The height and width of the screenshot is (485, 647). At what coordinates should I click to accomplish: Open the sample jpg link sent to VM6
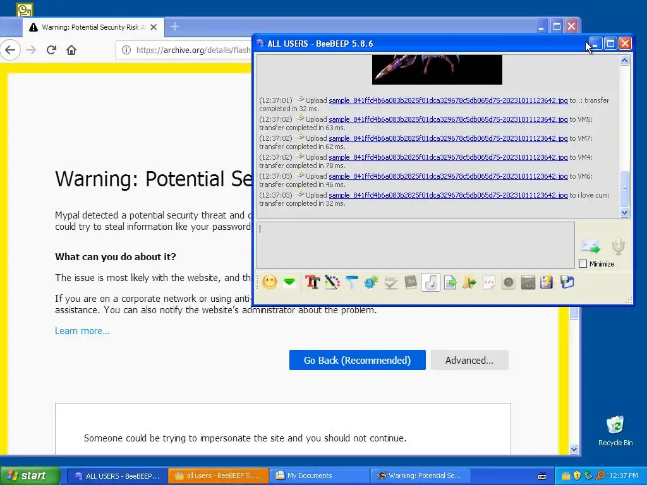448,177
